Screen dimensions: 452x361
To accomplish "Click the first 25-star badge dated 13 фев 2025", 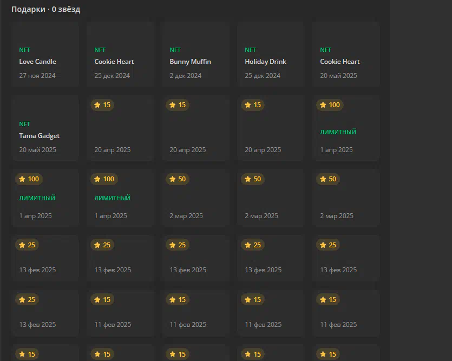I will click(27, 245).
